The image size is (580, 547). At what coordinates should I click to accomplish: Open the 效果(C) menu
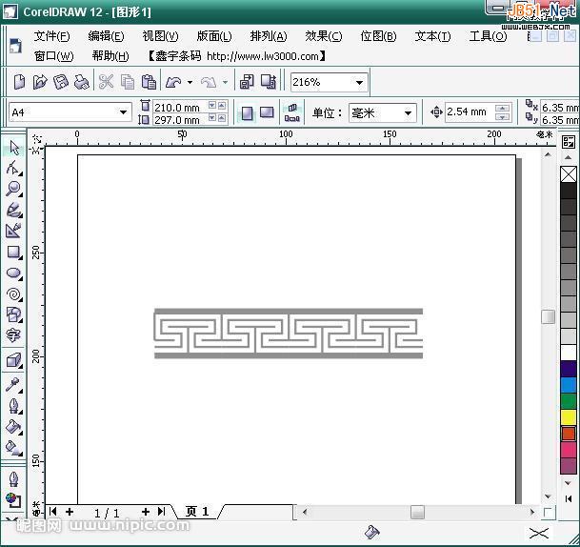point(323,36)
